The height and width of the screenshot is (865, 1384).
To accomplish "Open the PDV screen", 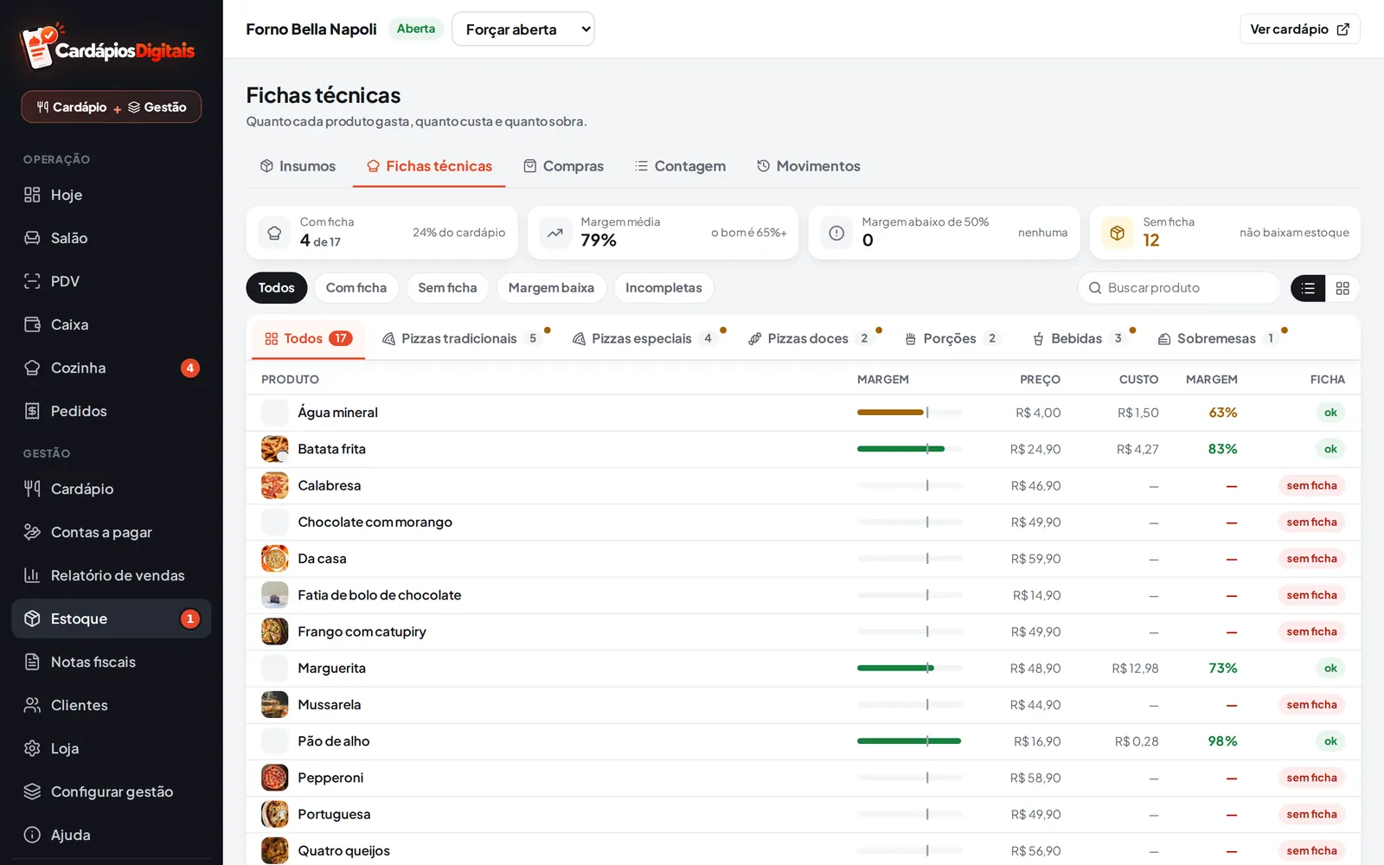I will point(111,281).
